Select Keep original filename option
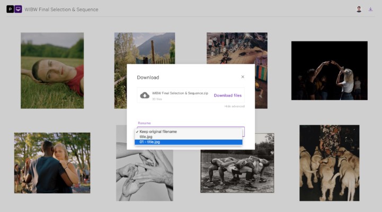 point(158,131)
